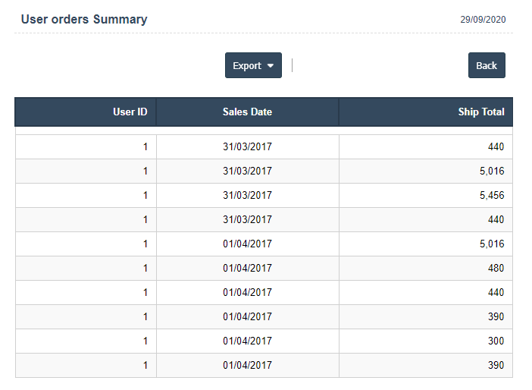This screenshot has height=390, width=532.
Task: Click the sales date in the last row
Action: 247,366
